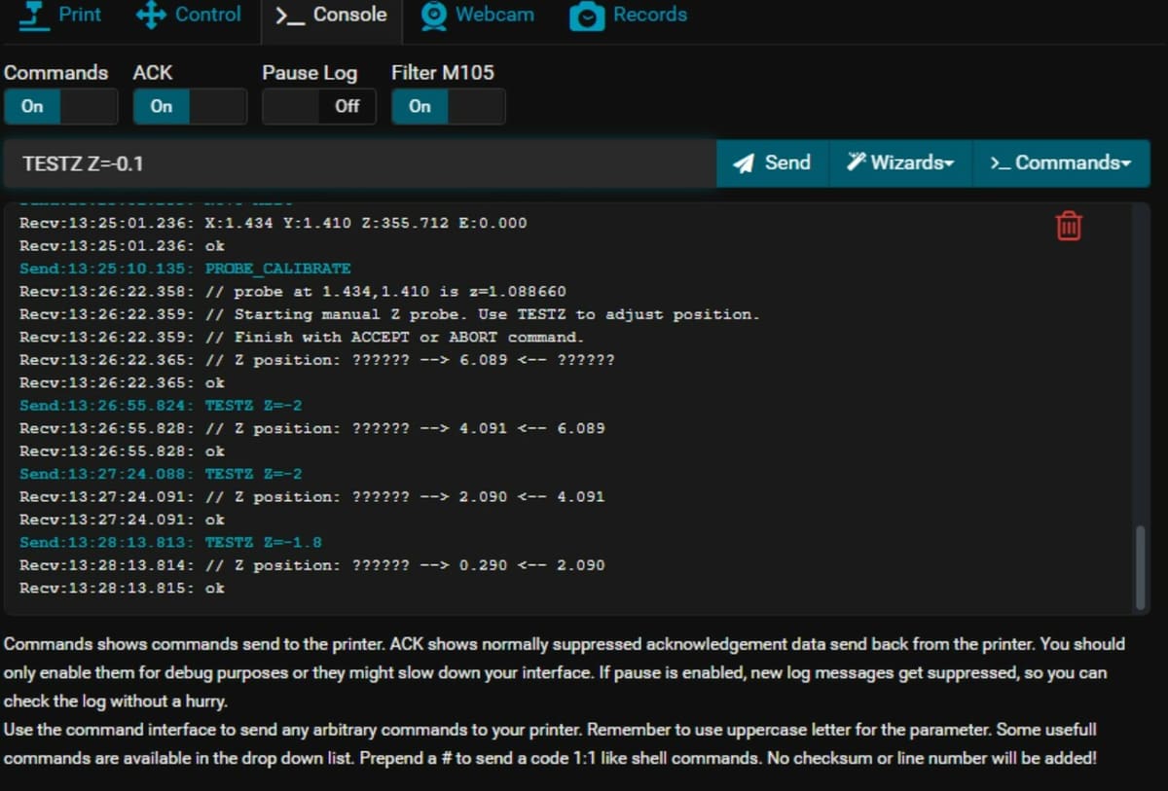This screenshot has width=1168, height=791.
Task: Click the paper plane icon on Send
Action: point(744,163)
